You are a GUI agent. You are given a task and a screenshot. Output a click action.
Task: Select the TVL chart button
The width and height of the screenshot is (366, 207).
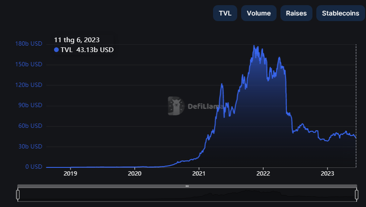tap(225, 13)
